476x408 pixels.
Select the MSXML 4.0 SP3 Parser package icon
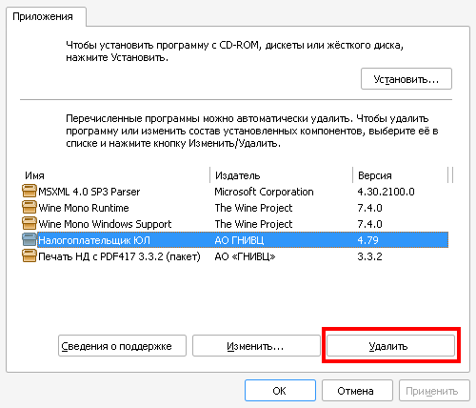click(x=30, y=192)
